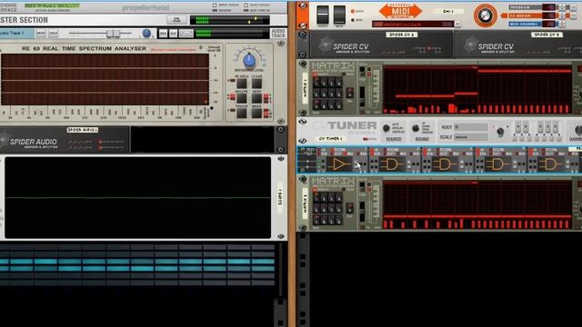Image resolution: width=582 pixels, height=327 pixels.
Task: Select bank D on the lower Matrix
Action: (x=339, y=221)
